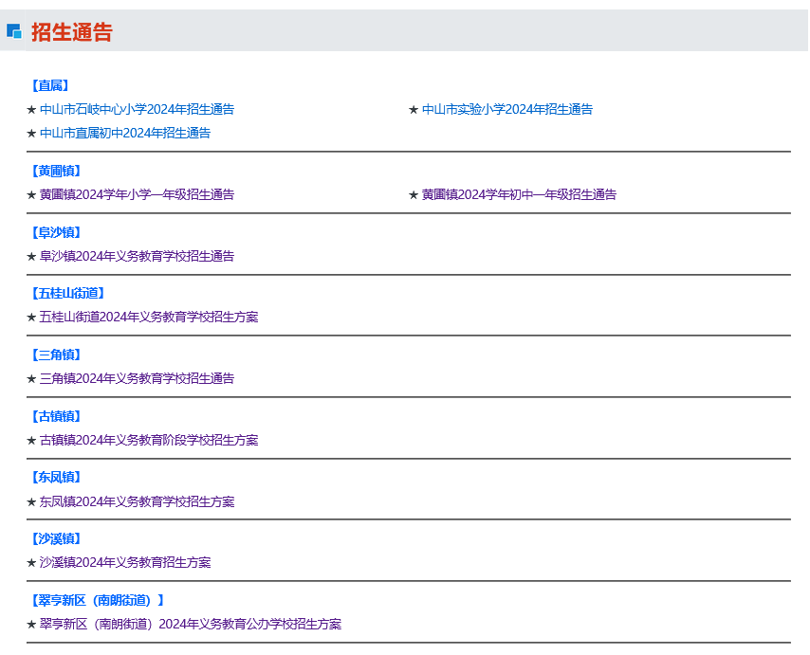Click the 【阜沙镇】 section label

tap(56, 232)
